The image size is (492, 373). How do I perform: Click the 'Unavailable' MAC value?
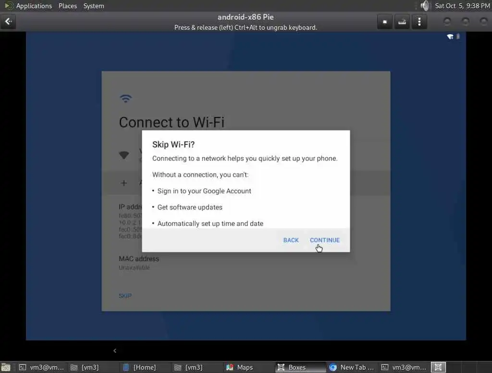[135, 268]
